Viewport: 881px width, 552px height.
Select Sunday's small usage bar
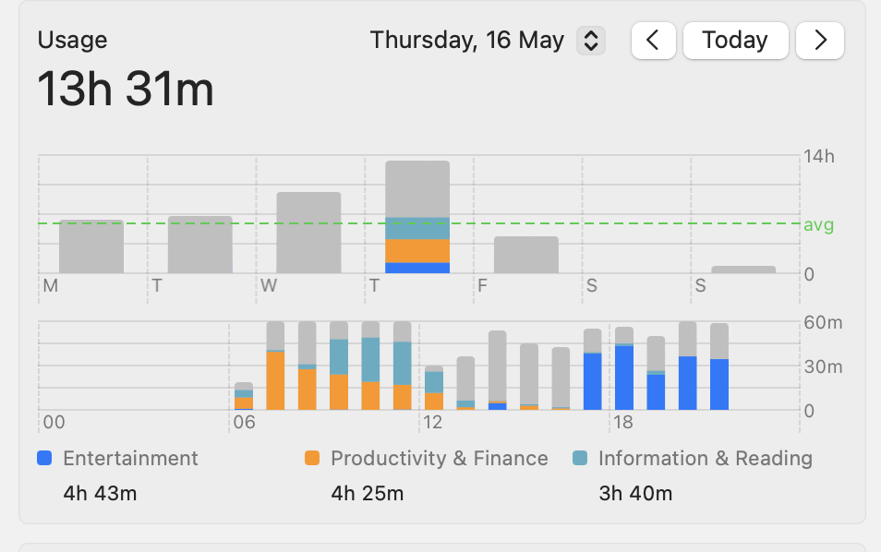click(x=743, y=270)
